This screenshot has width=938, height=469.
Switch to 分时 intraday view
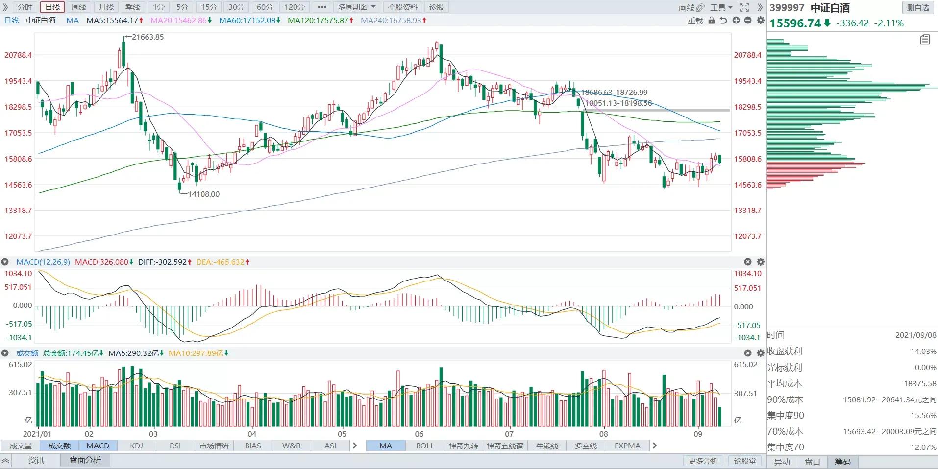[25, 7]
